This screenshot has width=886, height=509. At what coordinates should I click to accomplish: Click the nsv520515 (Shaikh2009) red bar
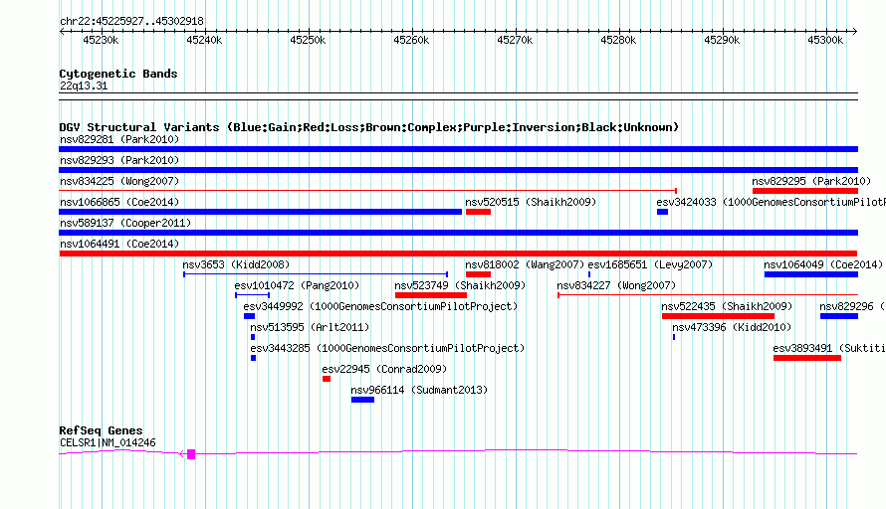click(x=478, y=212)
